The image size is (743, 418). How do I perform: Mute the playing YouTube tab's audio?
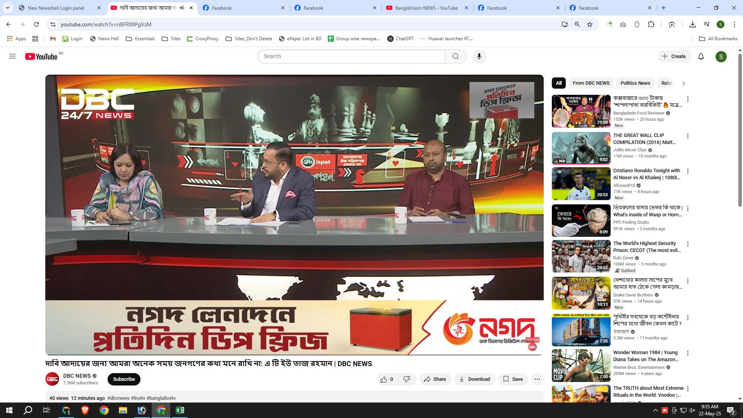pyautogui.click(x=182, y=8)
